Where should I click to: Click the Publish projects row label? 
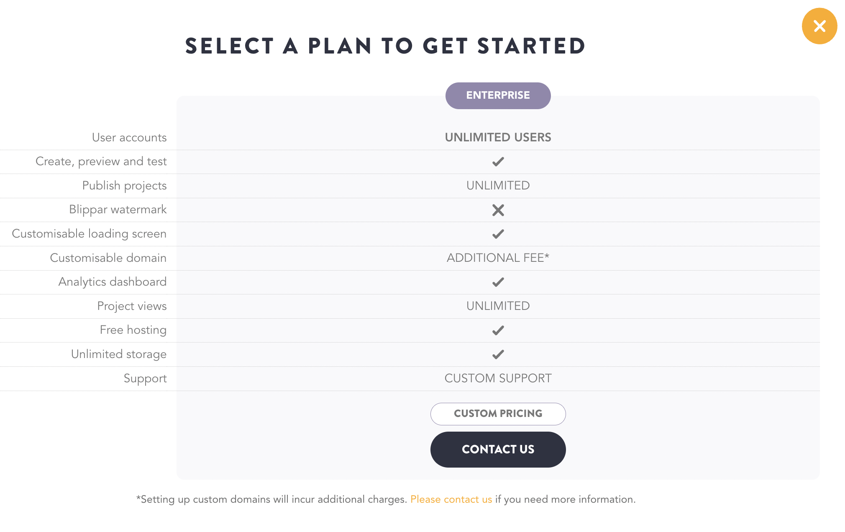pyautogui.click(x=124, y=186)
